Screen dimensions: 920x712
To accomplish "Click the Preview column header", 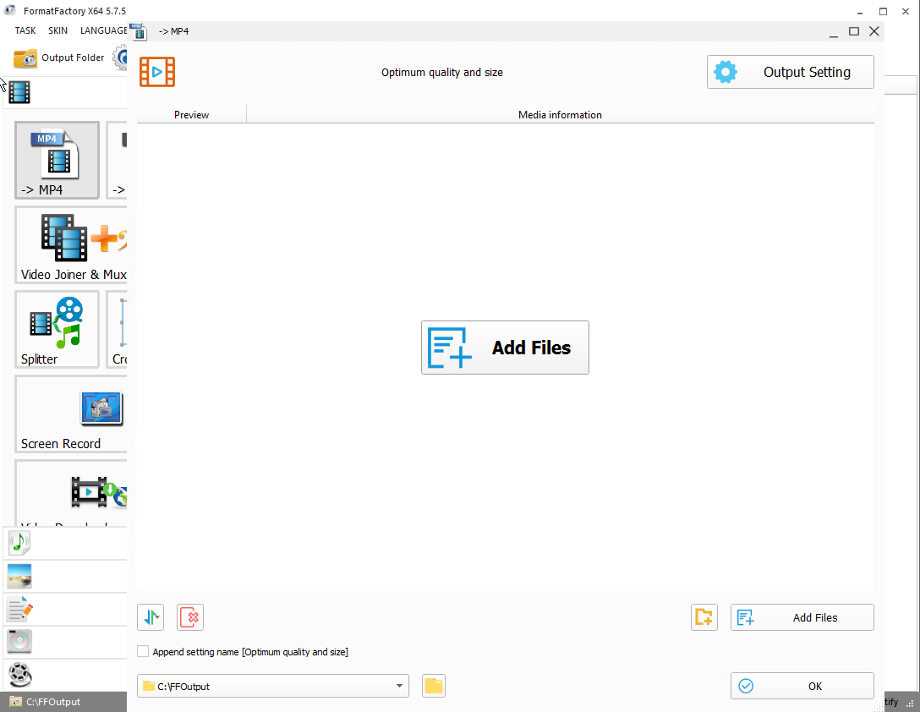I will point(191,114).
